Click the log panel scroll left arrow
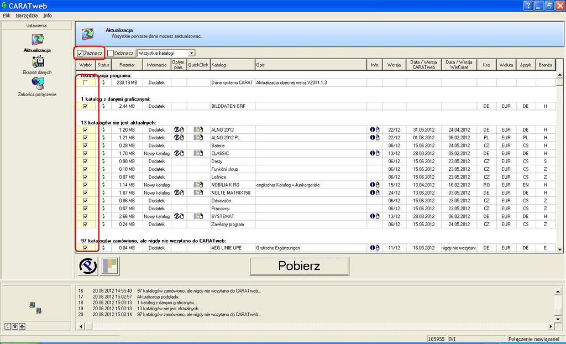Image resolution: width=566 pixels, height=344 pixels. point(81,326)
